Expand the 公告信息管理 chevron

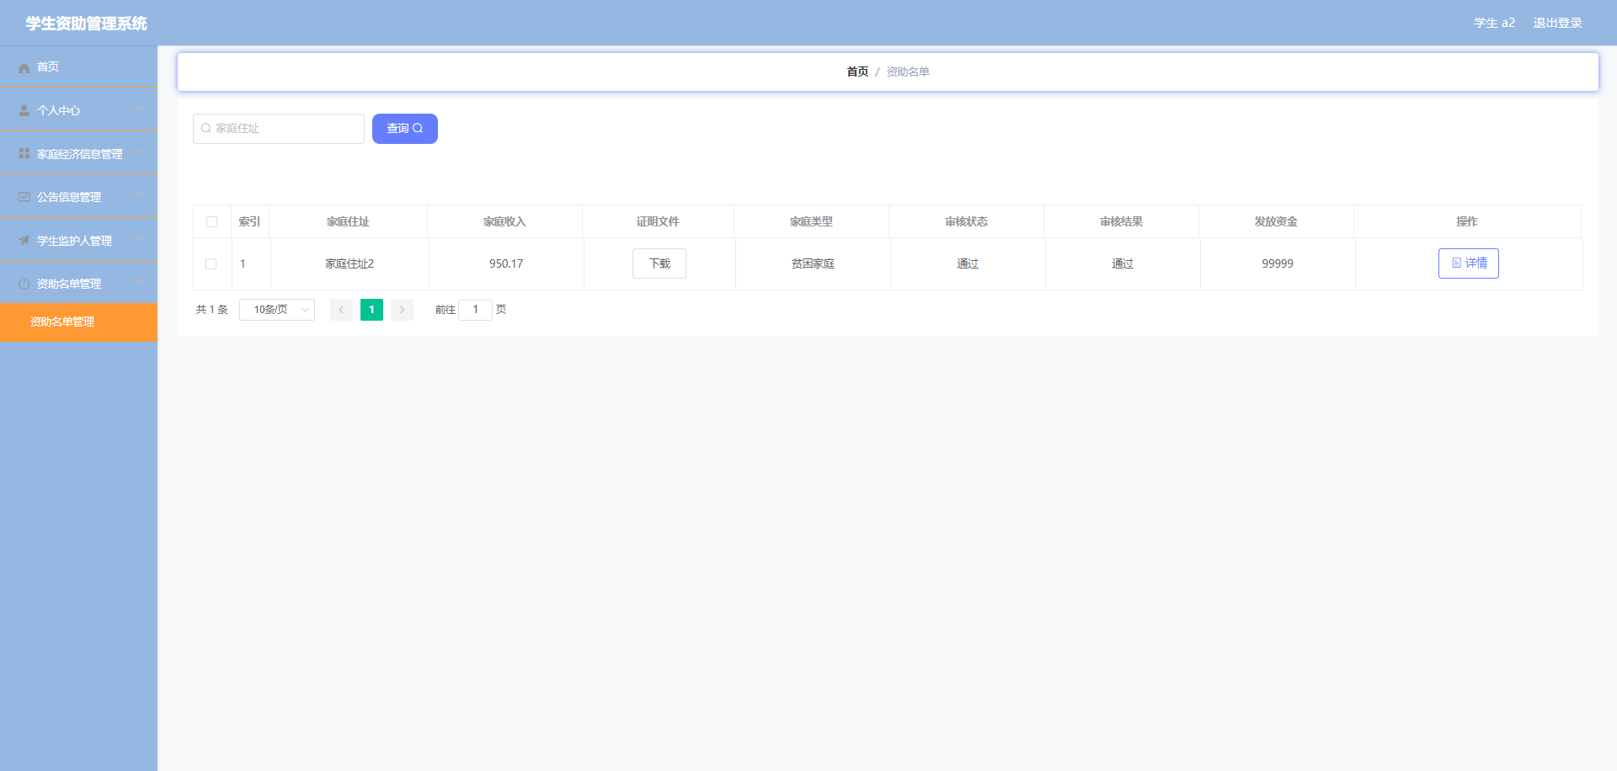[139, 195]
